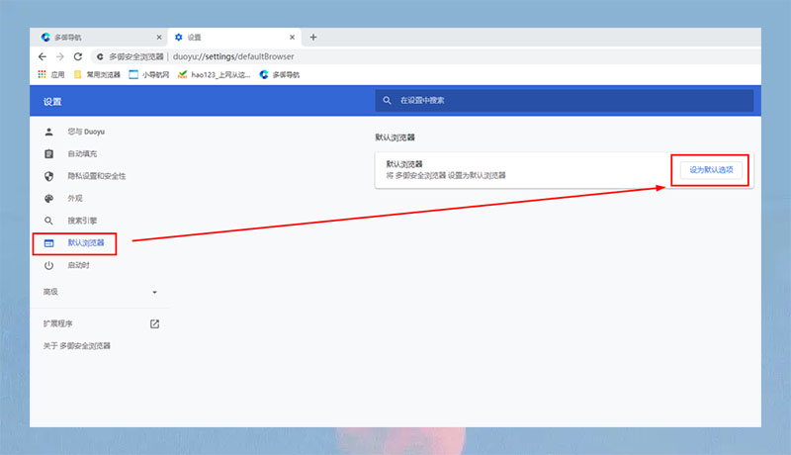Screen dimensions: 791x455
Task: Click the clipboard icon beside 自动填充
Action: [48, 154]
